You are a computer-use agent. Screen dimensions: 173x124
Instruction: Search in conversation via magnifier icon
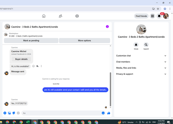(x=146, y=45)
